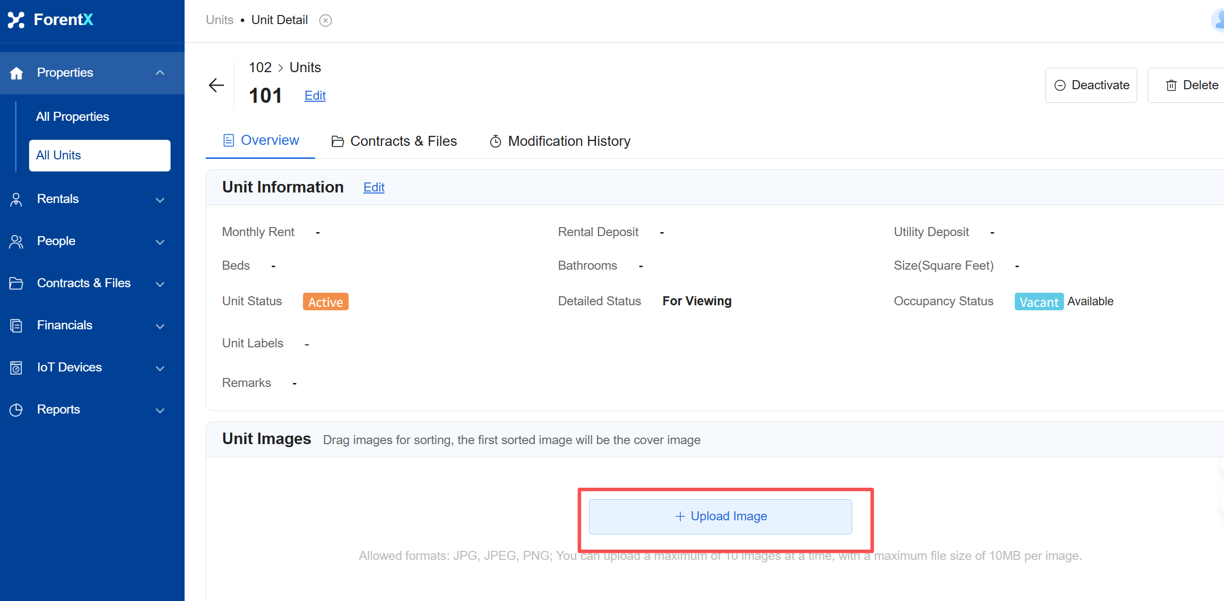Screen dimensions: 1224x601
Task: Close the Unit Detail breadcrumb tab
Action: tap(326, 21)
